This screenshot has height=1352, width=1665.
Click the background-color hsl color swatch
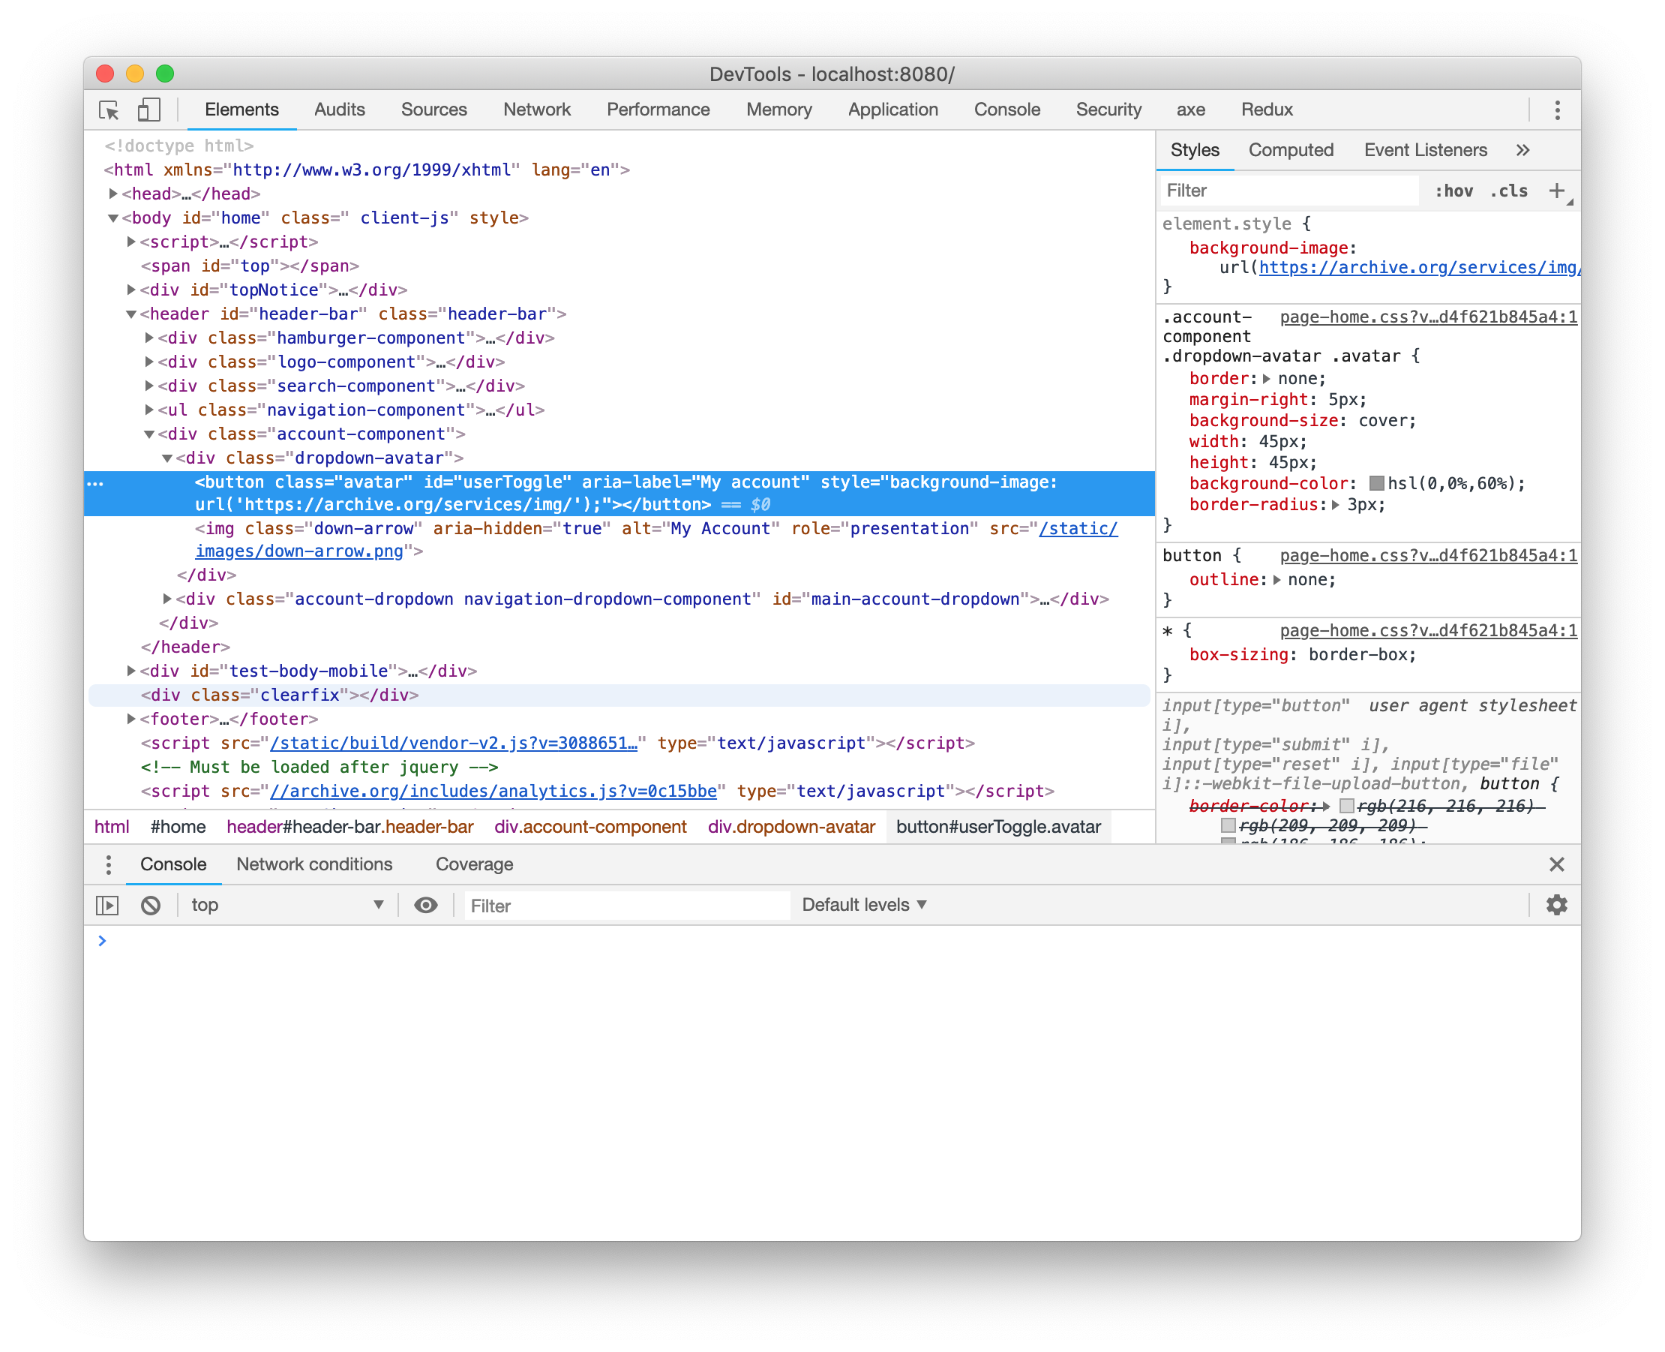(1376, 484)
